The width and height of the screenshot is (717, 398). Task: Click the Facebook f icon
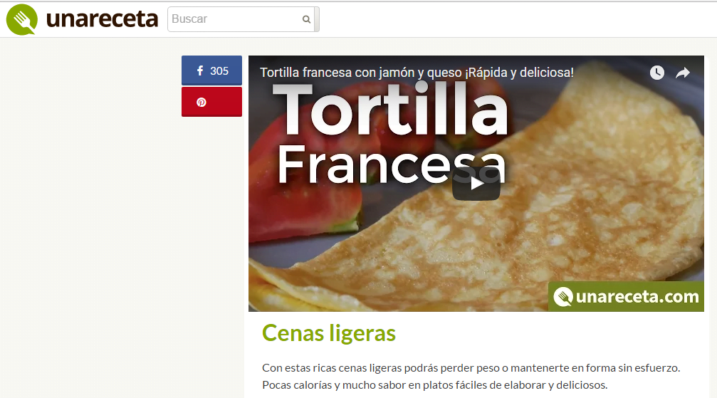coord(200,70)
